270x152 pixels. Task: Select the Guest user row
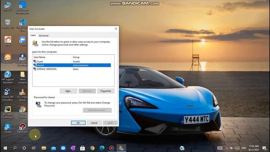[72, 61]
